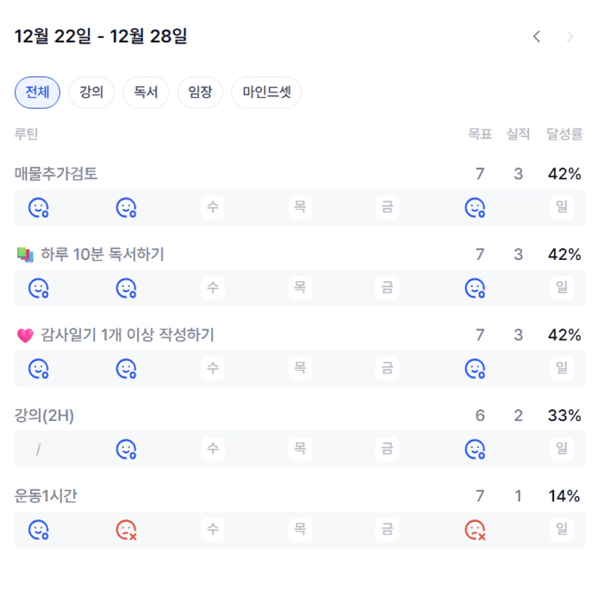Click the last blue smiley in 감사일기 row

[475, 369]
